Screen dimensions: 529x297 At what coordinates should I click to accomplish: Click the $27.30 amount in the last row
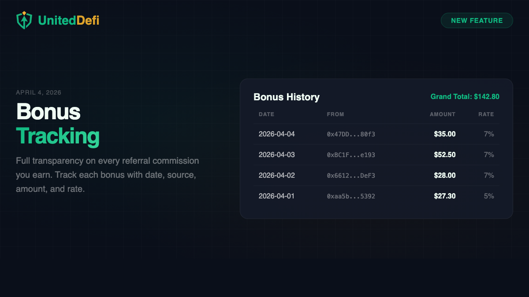click(x=445, y=196)
